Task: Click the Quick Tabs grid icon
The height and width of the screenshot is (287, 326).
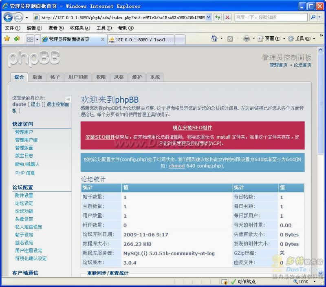Action: (30, 39)
